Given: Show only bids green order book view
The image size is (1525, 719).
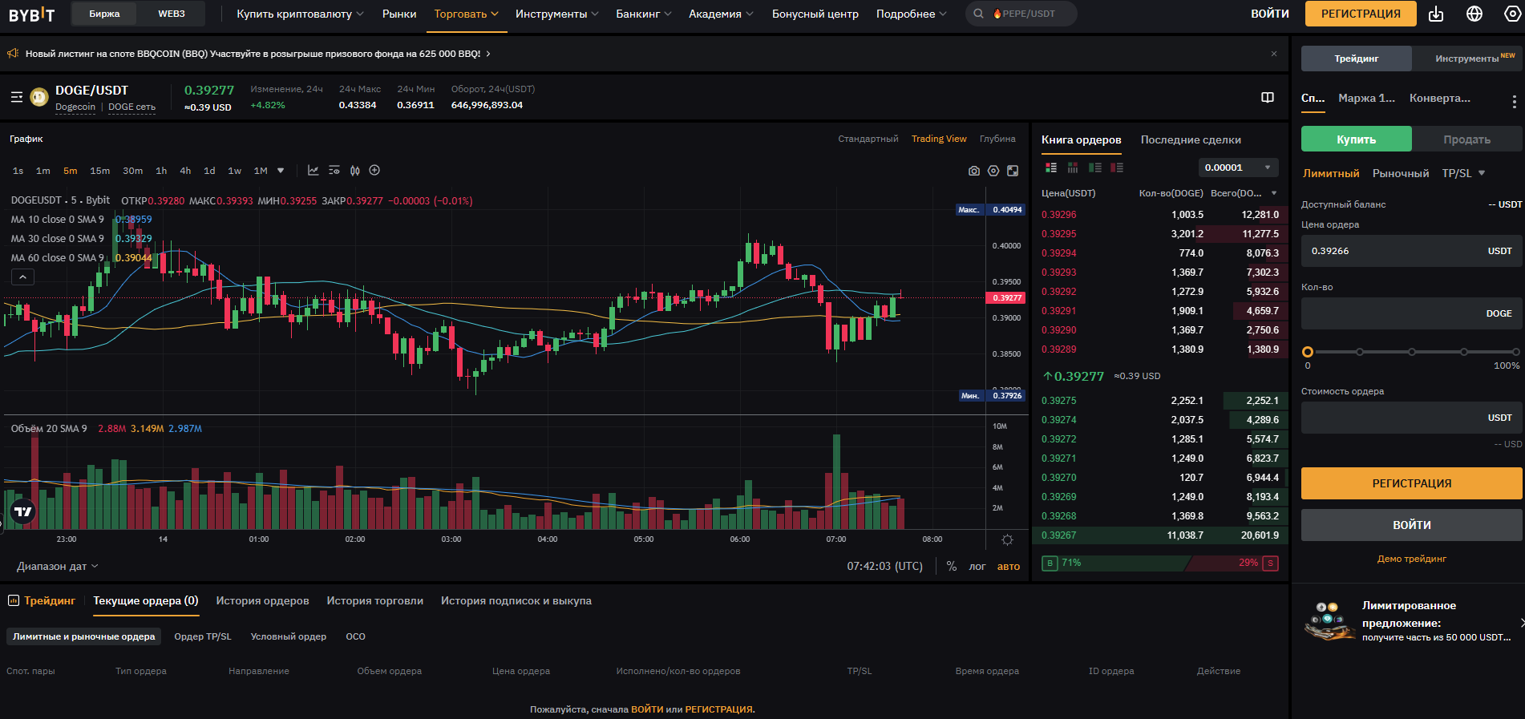Looking at the screenshot, I should click(x=1095, y=168).
